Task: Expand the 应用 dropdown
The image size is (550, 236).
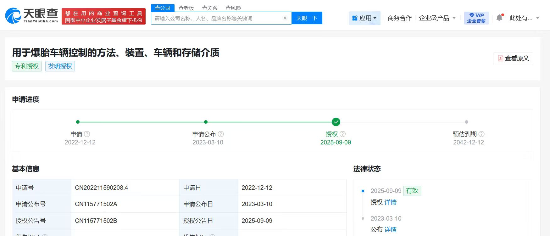Action: click(x=364, y=18)
